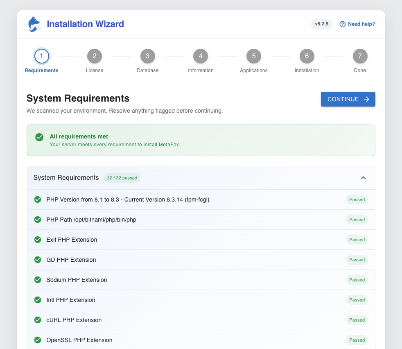402x349 pixels.
Task: Click Passed badge on cURL PHP Extension row
Action: click(x=357, y=320)
